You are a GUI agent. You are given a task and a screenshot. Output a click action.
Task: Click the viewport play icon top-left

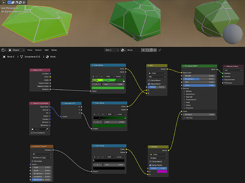pyautogui.click(x=4, y=2)
